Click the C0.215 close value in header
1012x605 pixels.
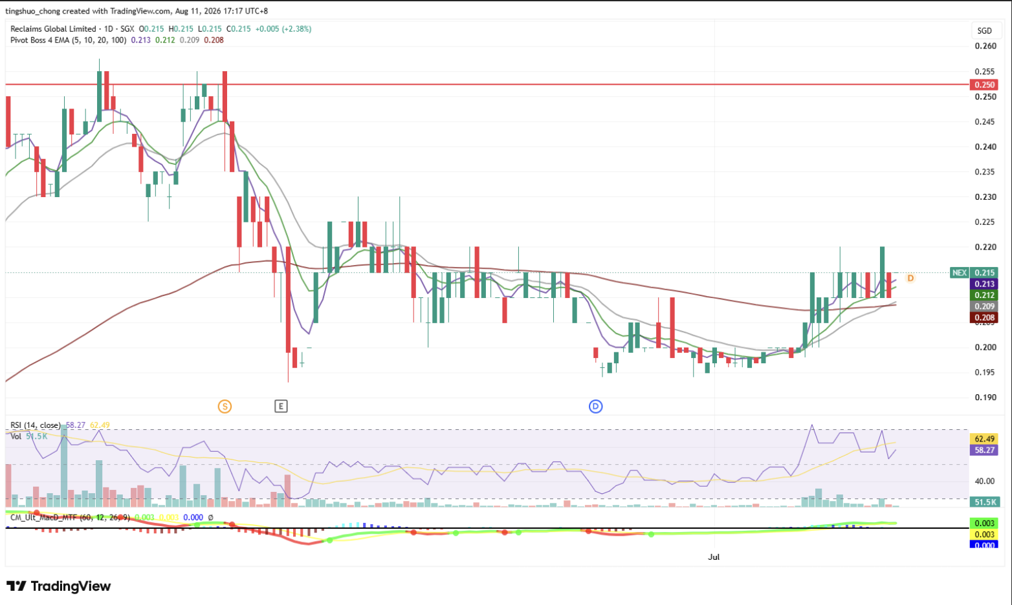(x=238, y=29)
